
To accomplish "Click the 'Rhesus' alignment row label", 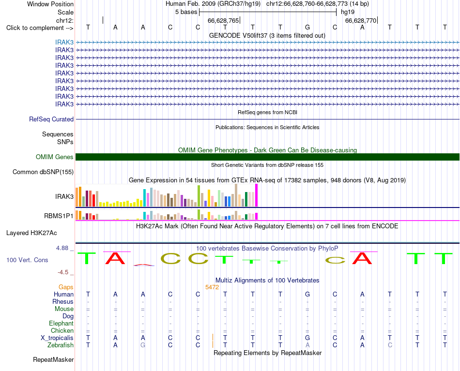I will click(x=63, y=301).
